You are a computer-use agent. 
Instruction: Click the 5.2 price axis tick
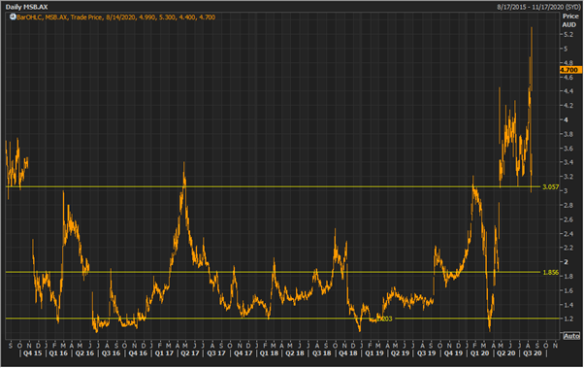tap(568, 34)
